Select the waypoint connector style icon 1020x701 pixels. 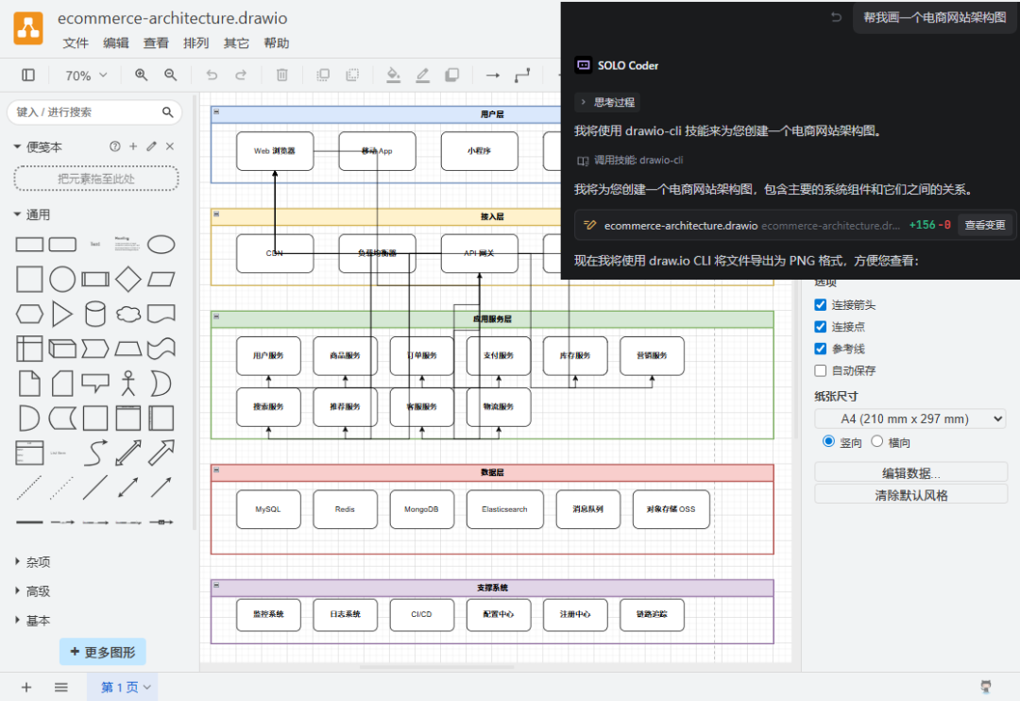522,76
